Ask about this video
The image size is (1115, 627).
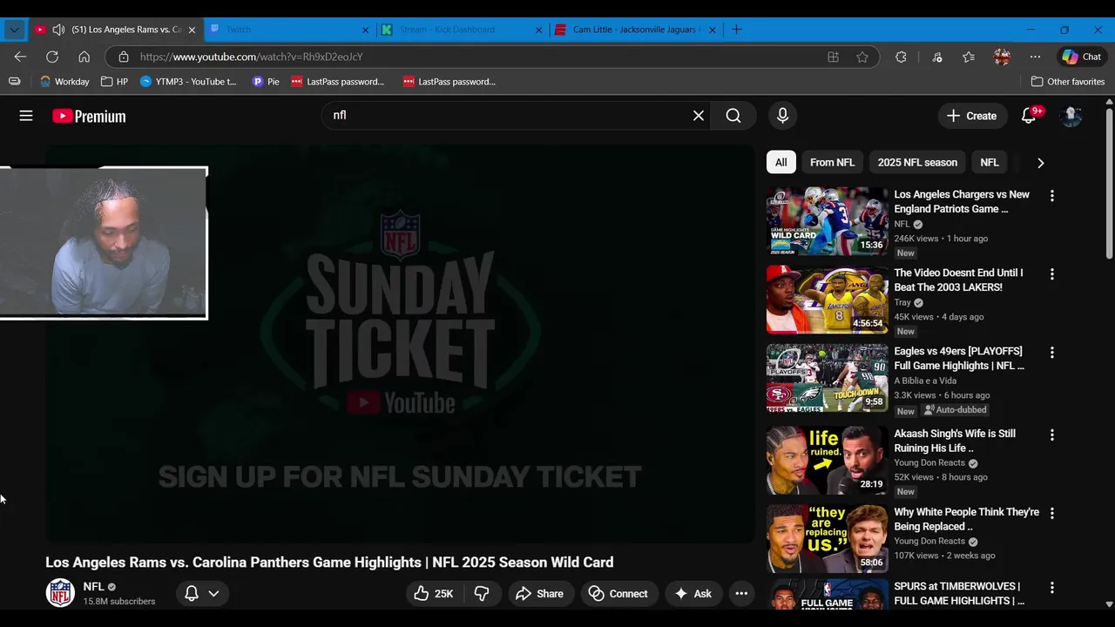pyautogui.click(x=693, y=594)
